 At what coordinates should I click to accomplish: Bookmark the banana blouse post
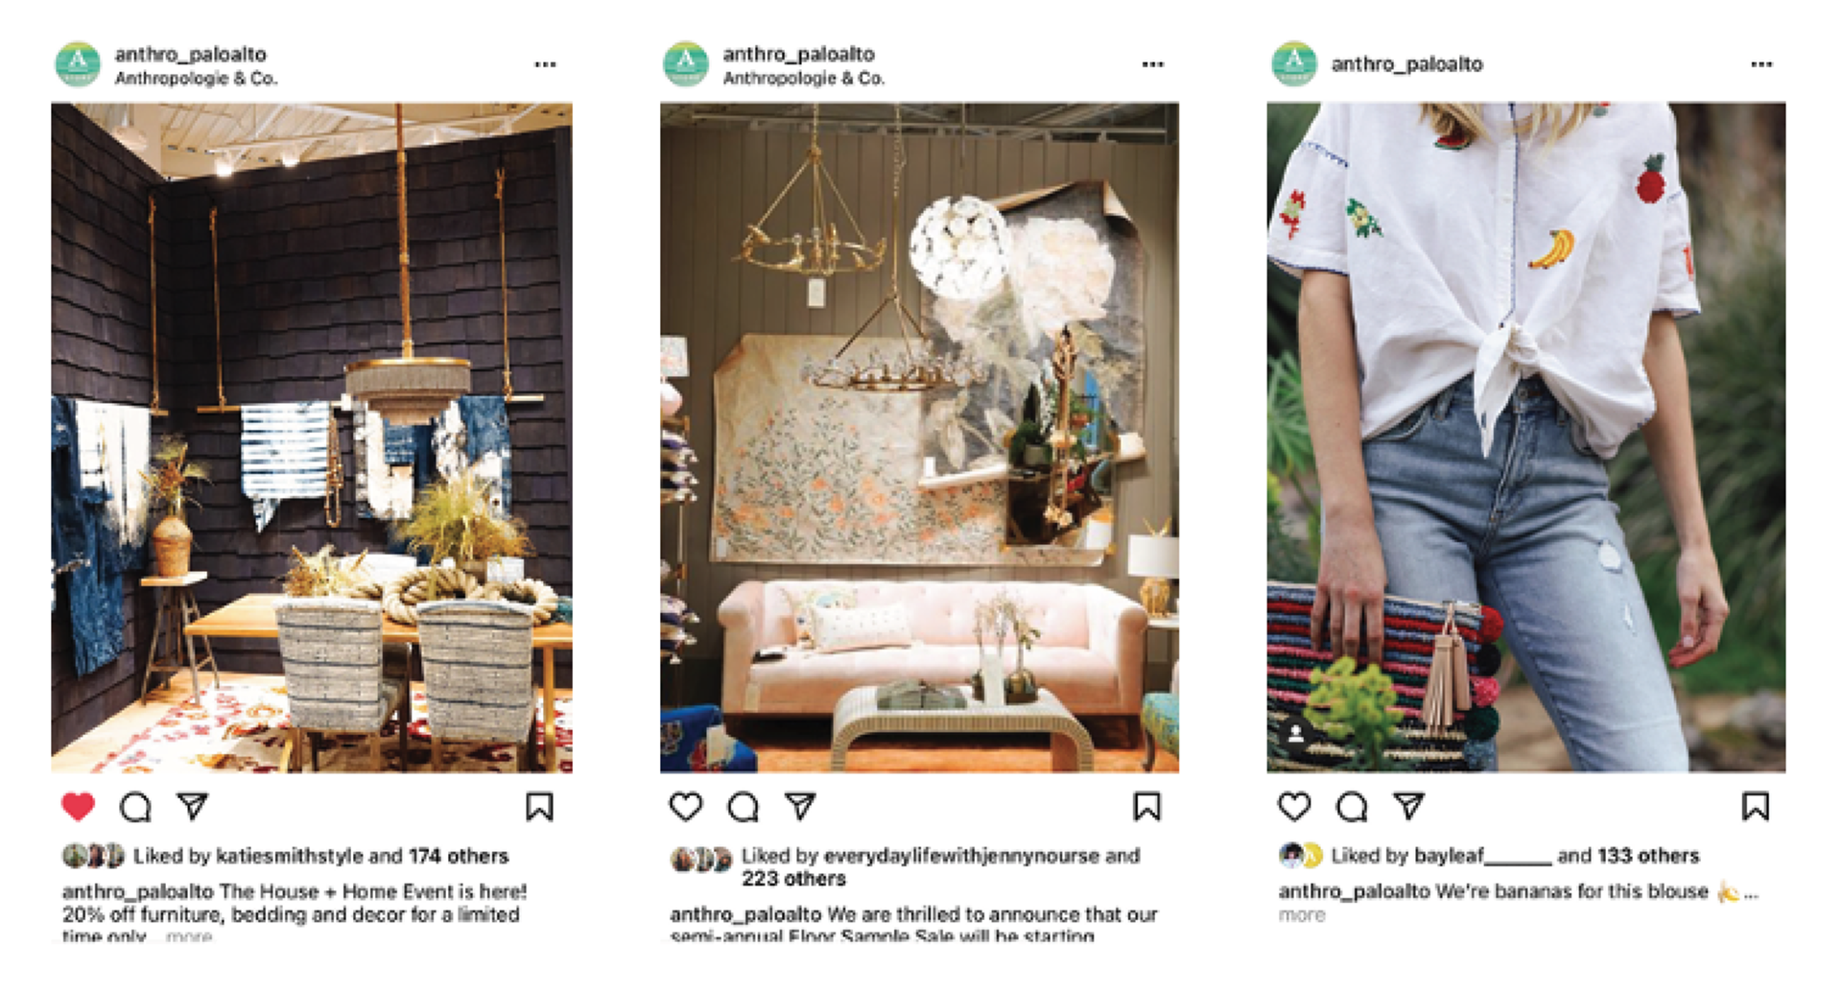pos(1756,807)
